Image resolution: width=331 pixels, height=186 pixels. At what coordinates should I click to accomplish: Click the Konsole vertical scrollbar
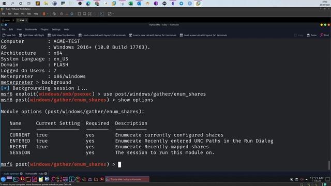329,165
